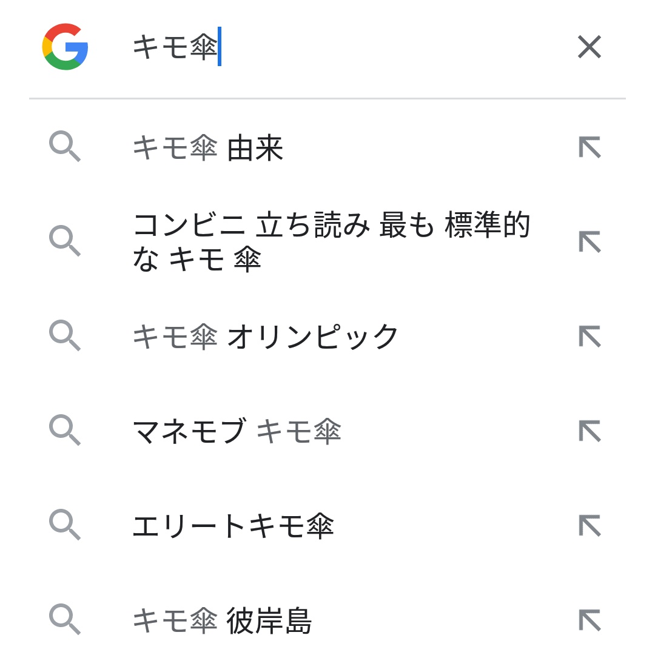Insert マネモブ キモ傘 via arrow icon
The image size is (655, 655).
[589, 431]
